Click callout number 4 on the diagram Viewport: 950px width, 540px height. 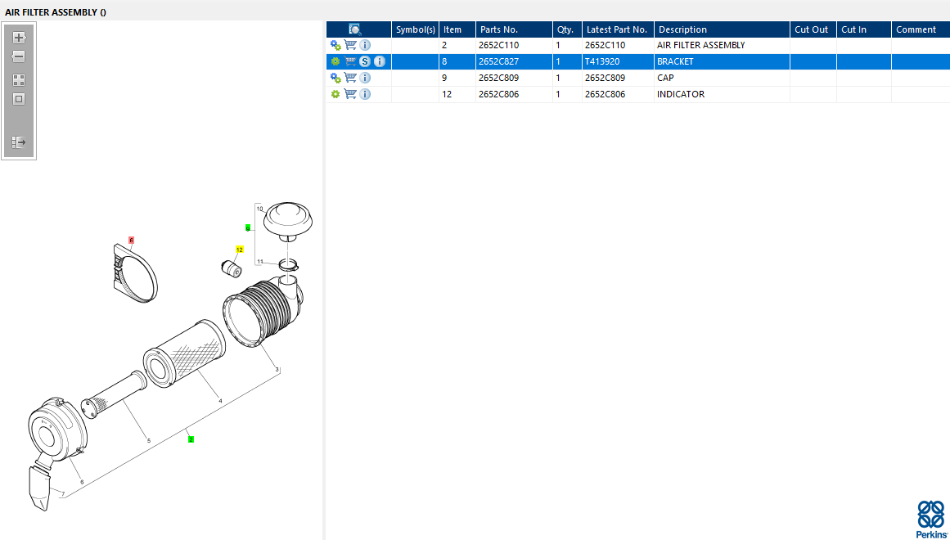[x=220, y=401]
